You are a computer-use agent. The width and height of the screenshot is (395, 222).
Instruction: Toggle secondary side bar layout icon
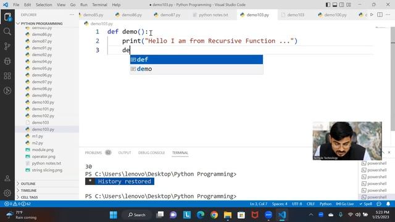(x=341, y=5)
